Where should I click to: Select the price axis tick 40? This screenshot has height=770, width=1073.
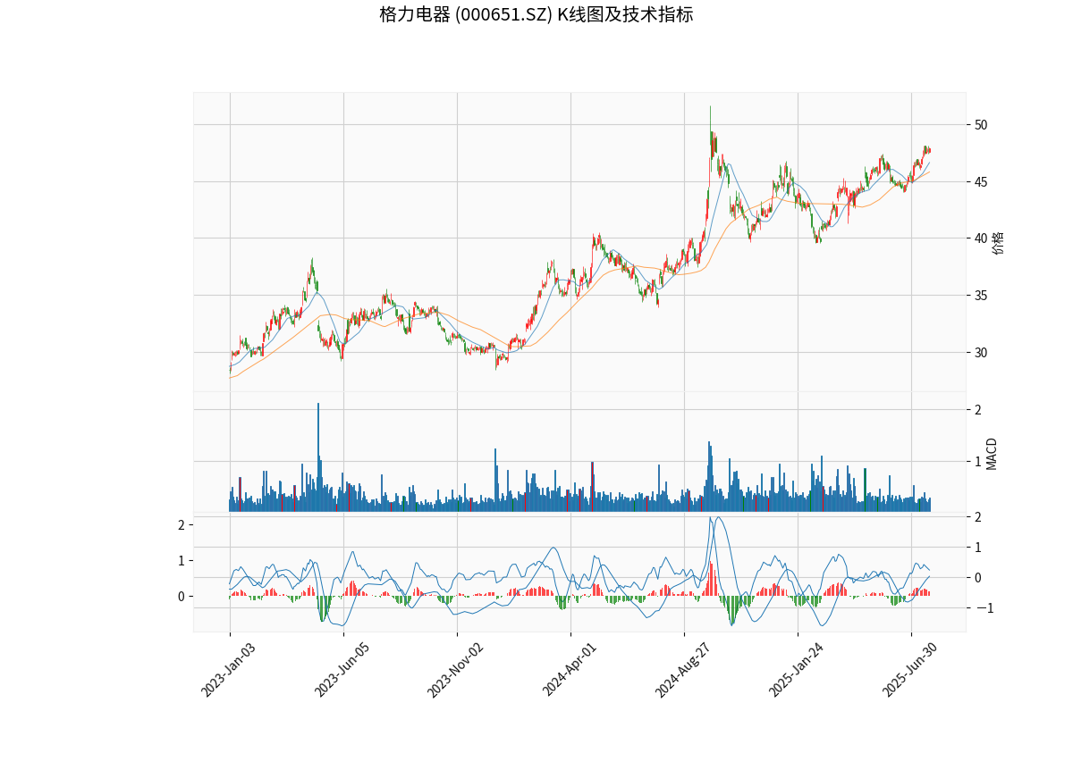pyautogui.click(x=981, y=239)
